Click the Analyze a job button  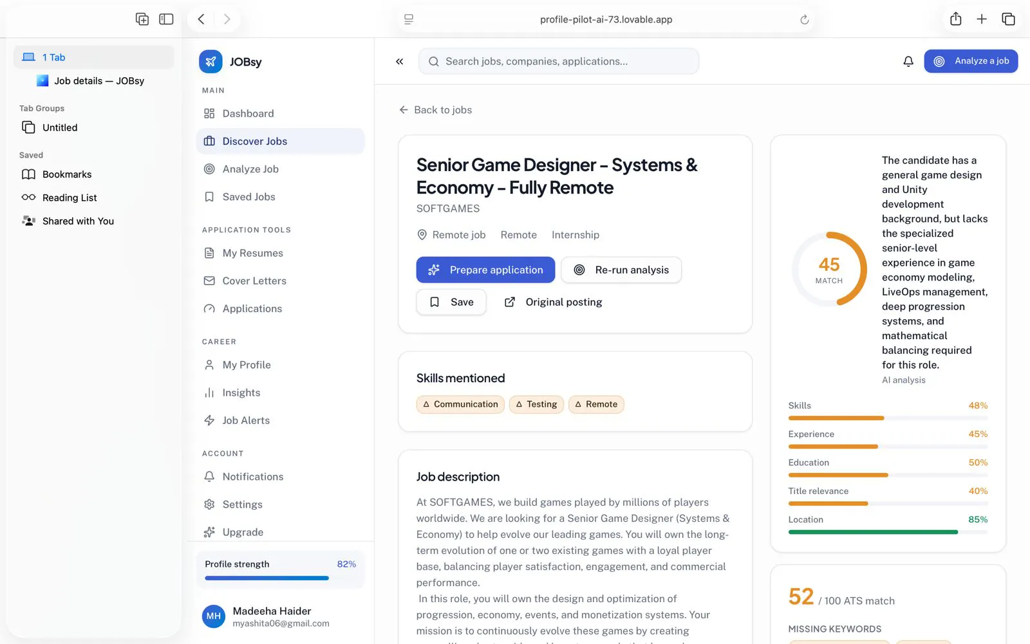[x=971, y=61]
